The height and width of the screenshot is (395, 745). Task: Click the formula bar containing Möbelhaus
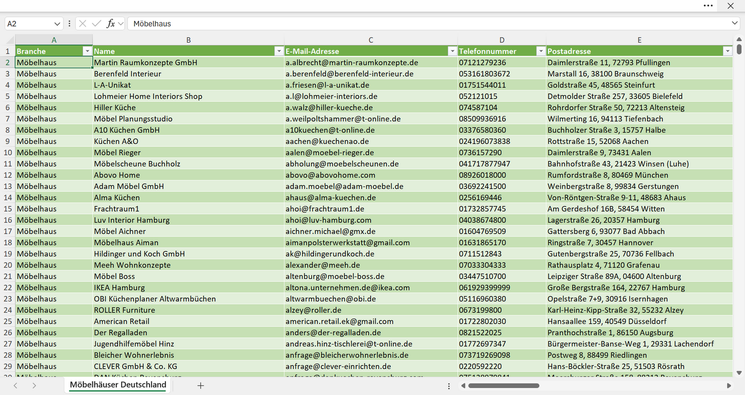[x=429, y=24]
